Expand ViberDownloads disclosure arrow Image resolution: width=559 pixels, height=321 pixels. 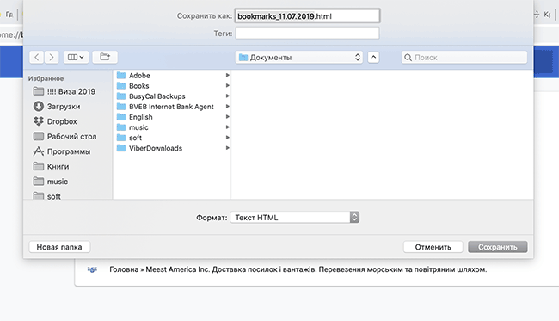[227, 148]
